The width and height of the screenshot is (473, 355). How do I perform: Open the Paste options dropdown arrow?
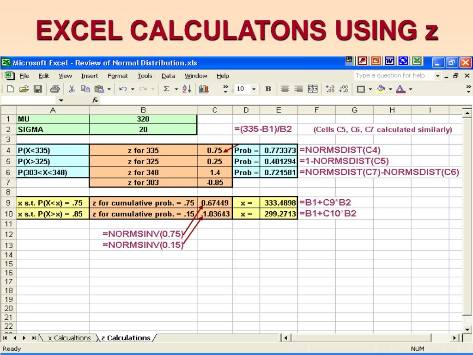pos(109,89)
